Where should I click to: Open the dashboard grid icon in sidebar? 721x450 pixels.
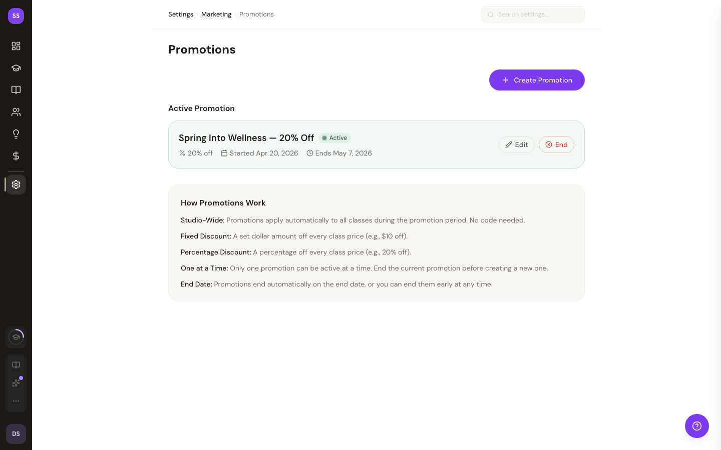click(16, 46)
